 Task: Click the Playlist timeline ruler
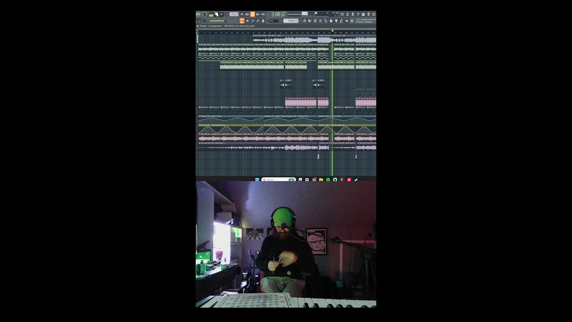coord(287,32)
